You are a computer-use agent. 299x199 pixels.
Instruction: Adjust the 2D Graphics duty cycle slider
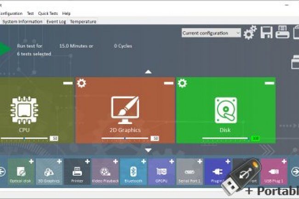coord(125,138)
